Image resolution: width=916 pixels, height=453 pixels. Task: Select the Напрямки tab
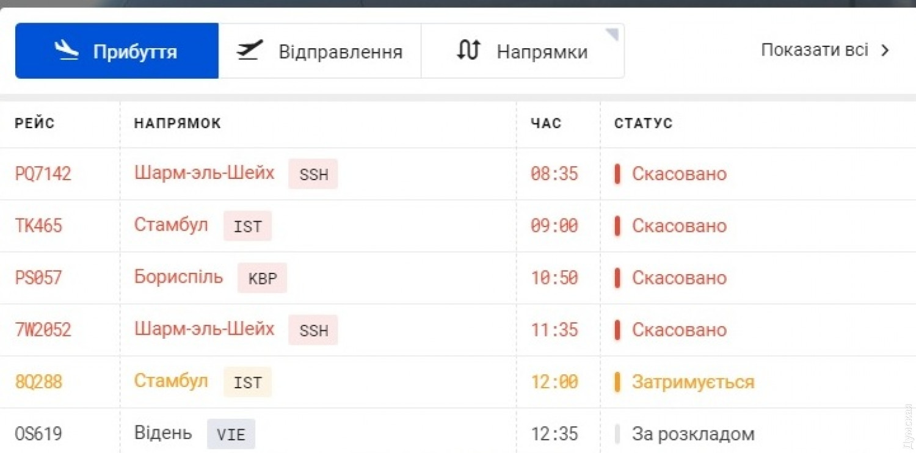pyautogui.click(x=542, y=51)
